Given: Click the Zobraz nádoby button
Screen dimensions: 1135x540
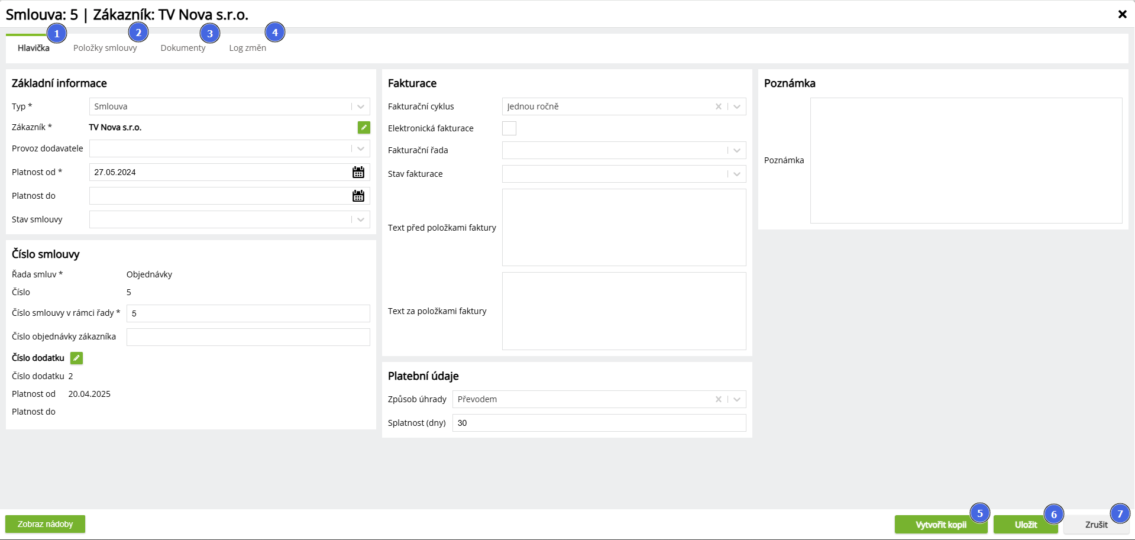Looking at the screenshot, I should click(x=45, y=524).
